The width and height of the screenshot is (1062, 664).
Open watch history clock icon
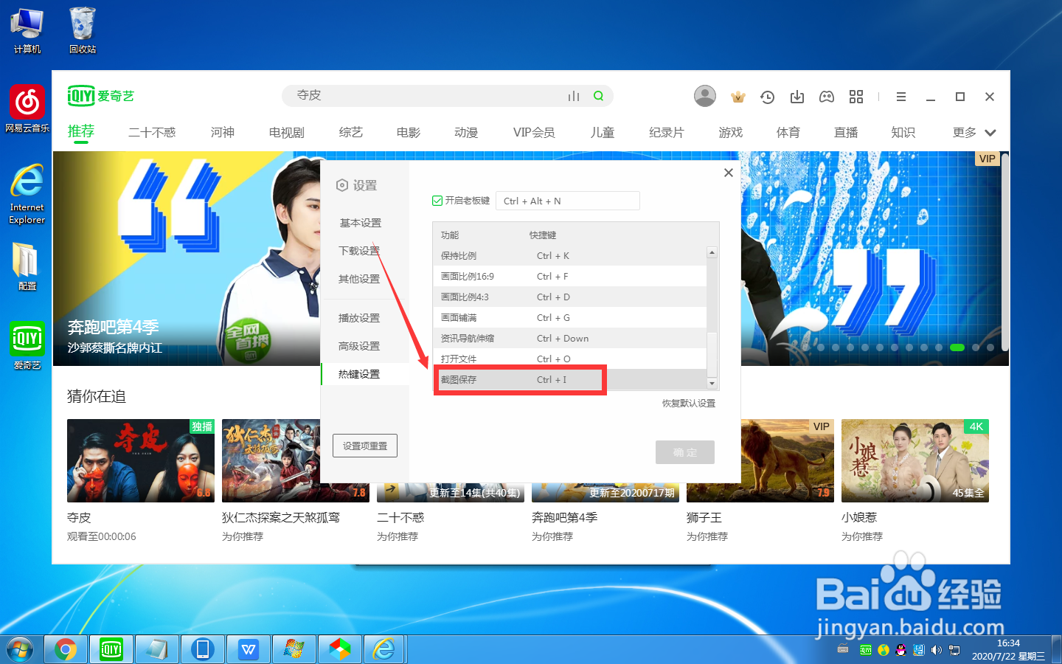(768, 97)
